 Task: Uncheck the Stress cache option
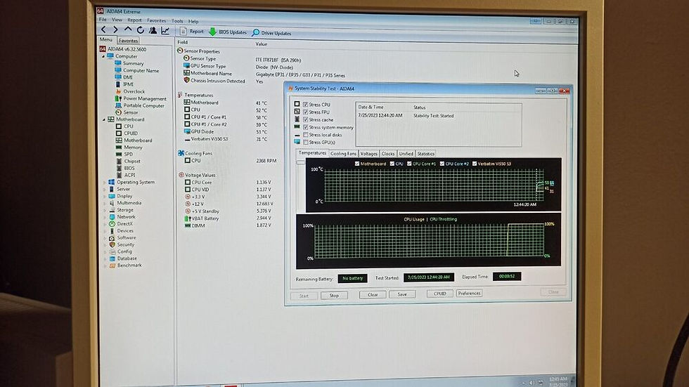[305, 119]
